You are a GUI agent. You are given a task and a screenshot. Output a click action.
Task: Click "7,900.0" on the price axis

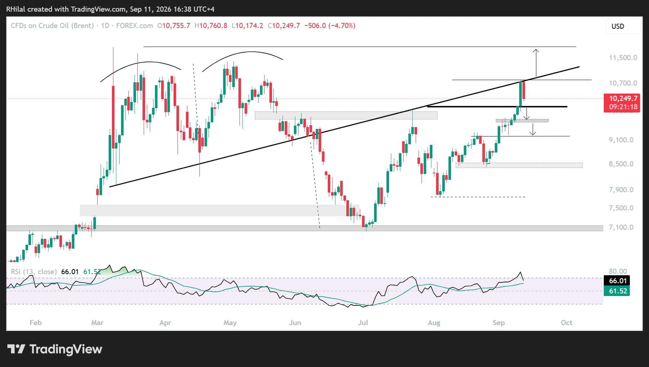[x=621, y=190]
